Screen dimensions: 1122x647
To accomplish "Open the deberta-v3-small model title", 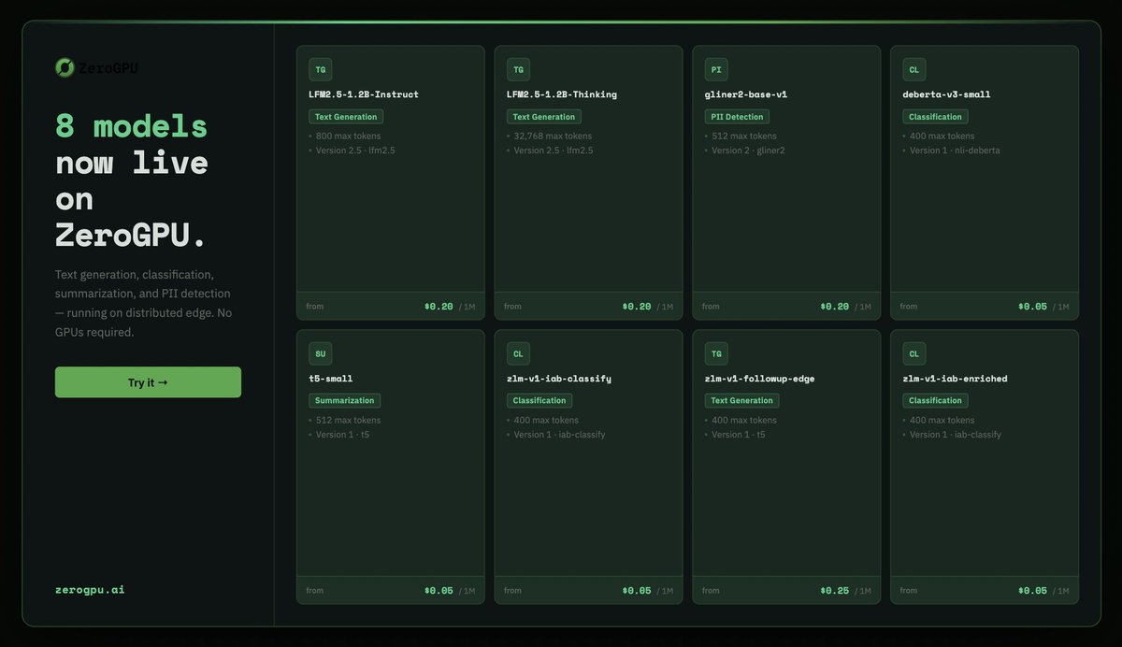I will [947, 94].
